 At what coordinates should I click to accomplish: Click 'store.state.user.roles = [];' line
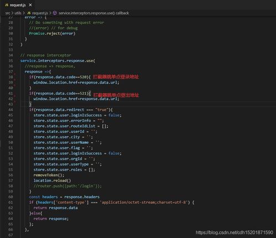(x=64, y=170)
